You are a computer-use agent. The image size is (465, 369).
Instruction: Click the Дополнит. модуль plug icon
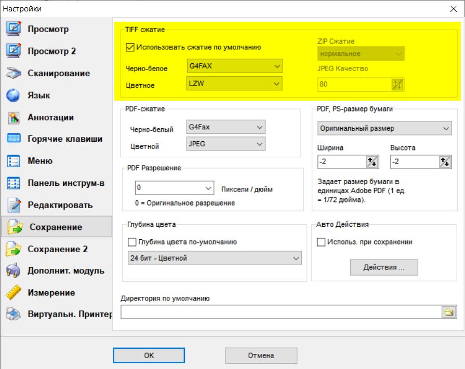coord(14,270)
